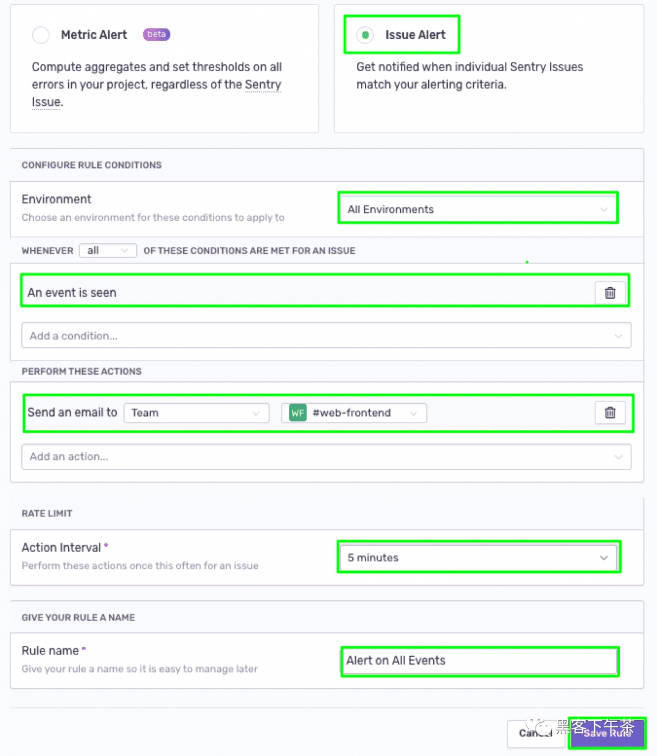Delete the "An event is seen" condition

pyautogui.click(x=610, y=293)
